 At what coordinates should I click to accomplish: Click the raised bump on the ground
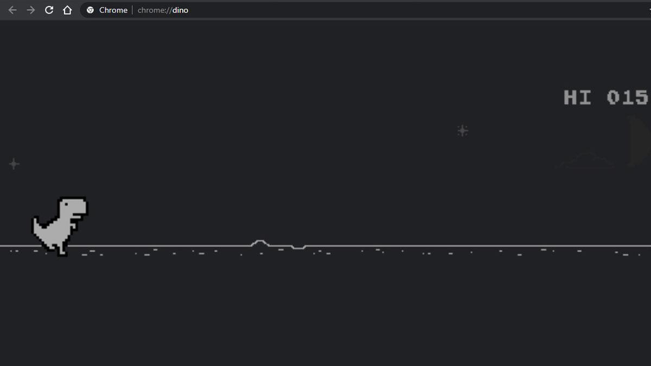pyautogui.click(x=260, y=242)
